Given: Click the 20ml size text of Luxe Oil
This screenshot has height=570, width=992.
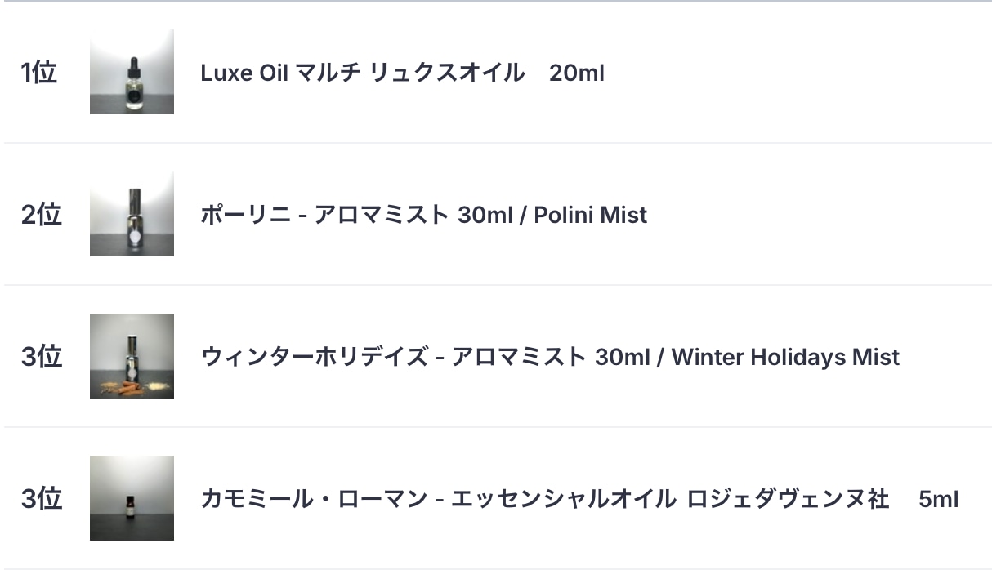Looking at the screenshot, I should point(577,73).
